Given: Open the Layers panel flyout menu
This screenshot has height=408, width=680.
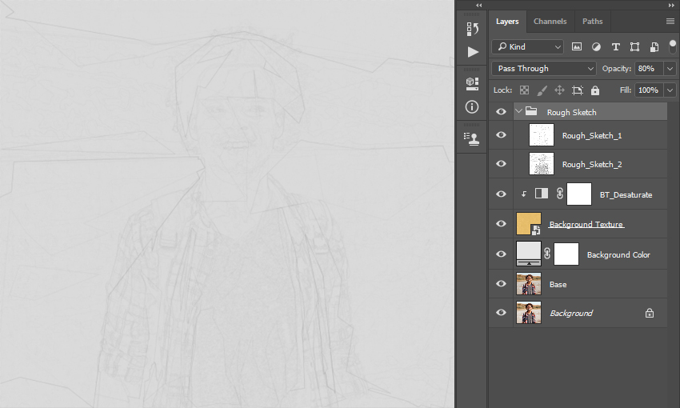Looking at the screenshot, I should pos(670,22).
